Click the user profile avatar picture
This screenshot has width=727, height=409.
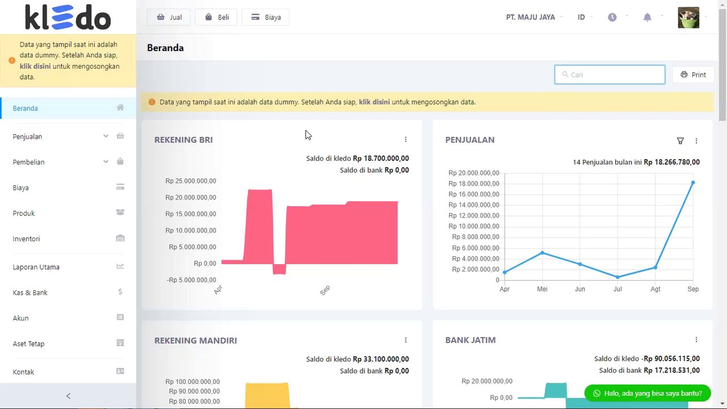(x=688, y=18)
